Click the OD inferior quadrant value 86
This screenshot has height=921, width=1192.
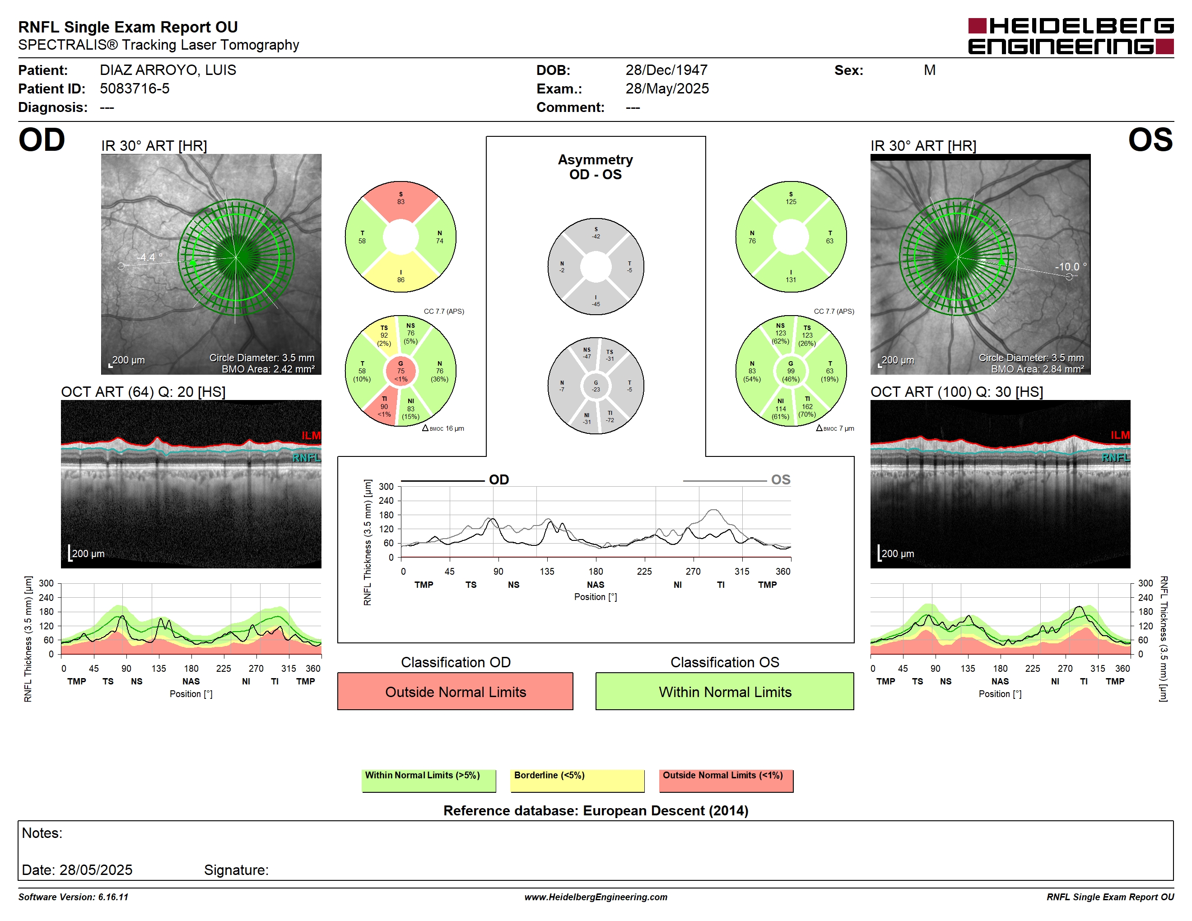(x=400, y=279)
